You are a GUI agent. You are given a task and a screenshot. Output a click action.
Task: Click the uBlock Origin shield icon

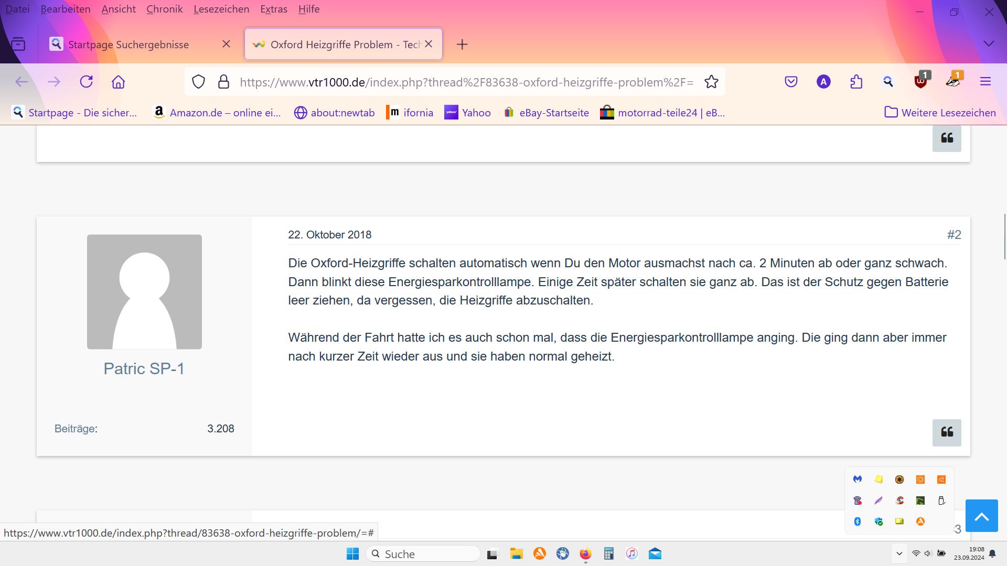coord(920,82)
